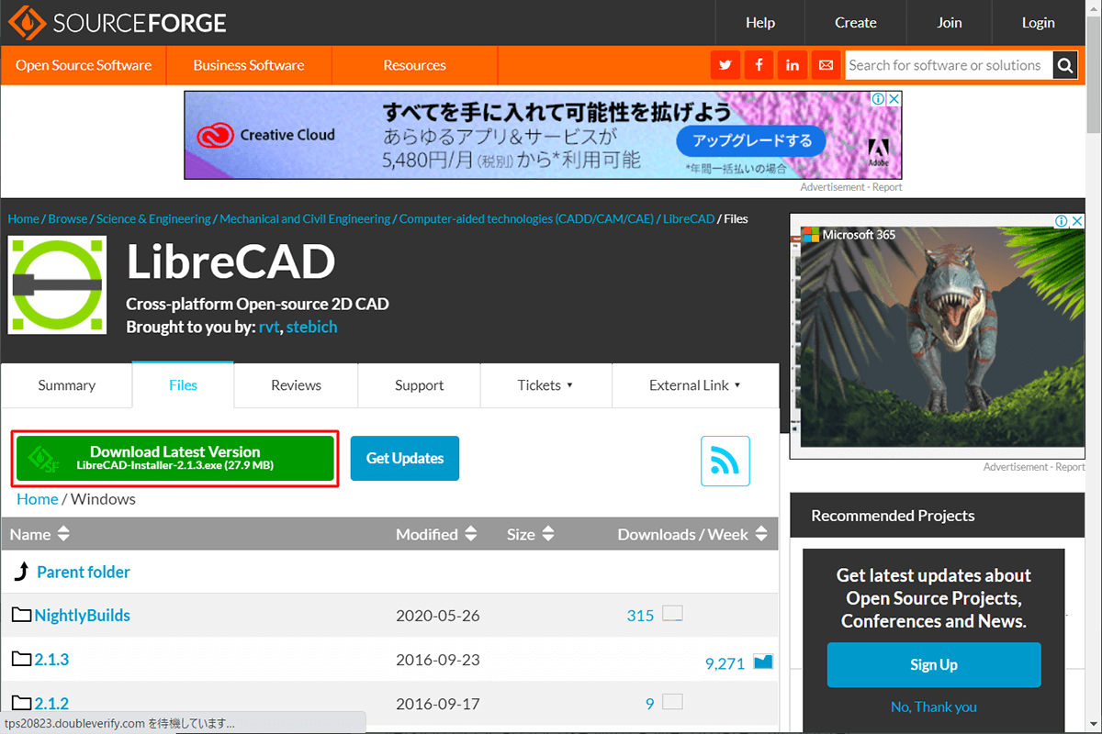Sort the file list by Downloads / Week
This screenshot has width=1102, height=734.
pos(692,534)
